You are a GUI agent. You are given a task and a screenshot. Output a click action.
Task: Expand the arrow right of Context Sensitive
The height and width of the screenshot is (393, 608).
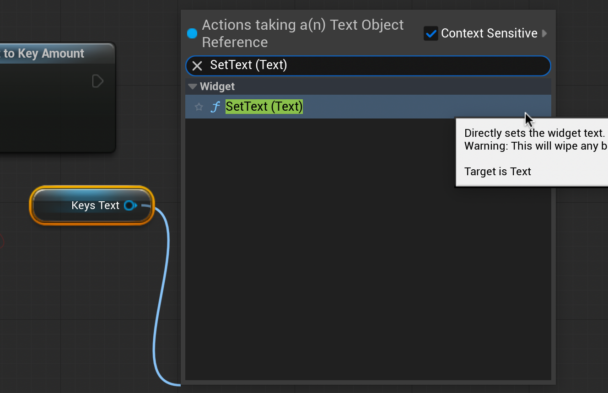tap(544, 33)
